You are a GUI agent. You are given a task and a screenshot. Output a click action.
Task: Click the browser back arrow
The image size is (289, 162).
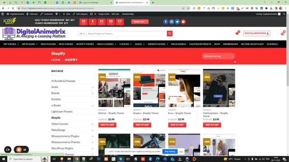pyautogui.click(x=3, y=8)
